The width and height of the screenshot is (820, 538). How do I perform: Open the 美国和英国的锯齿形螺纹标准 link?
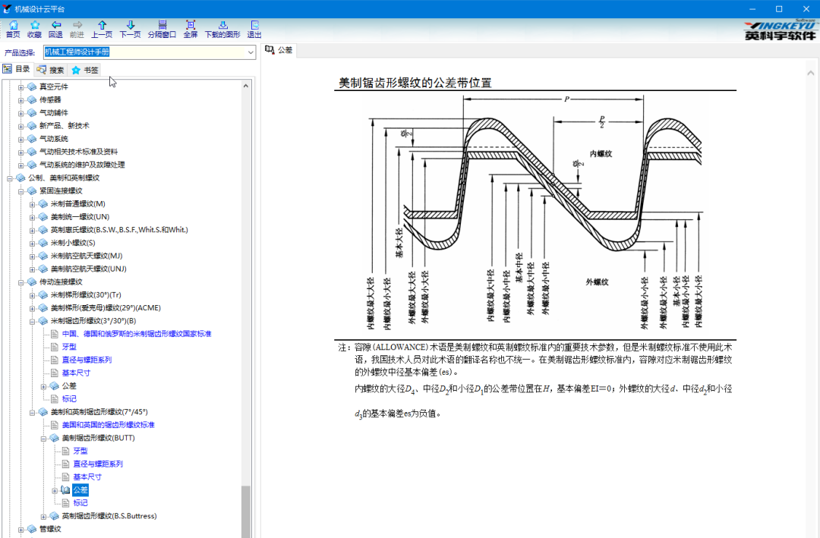pos(108,425)
